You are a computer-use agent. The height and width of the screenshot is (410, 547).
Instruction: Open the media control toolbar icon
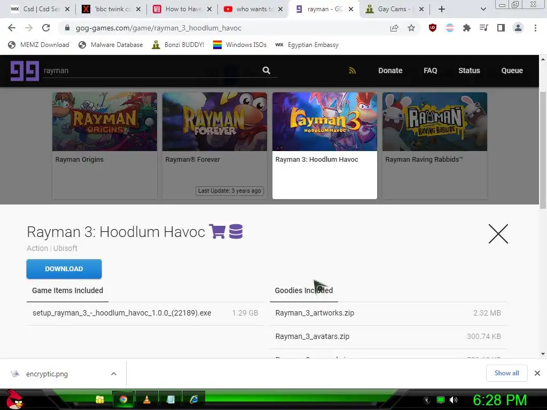coord(484,28)
